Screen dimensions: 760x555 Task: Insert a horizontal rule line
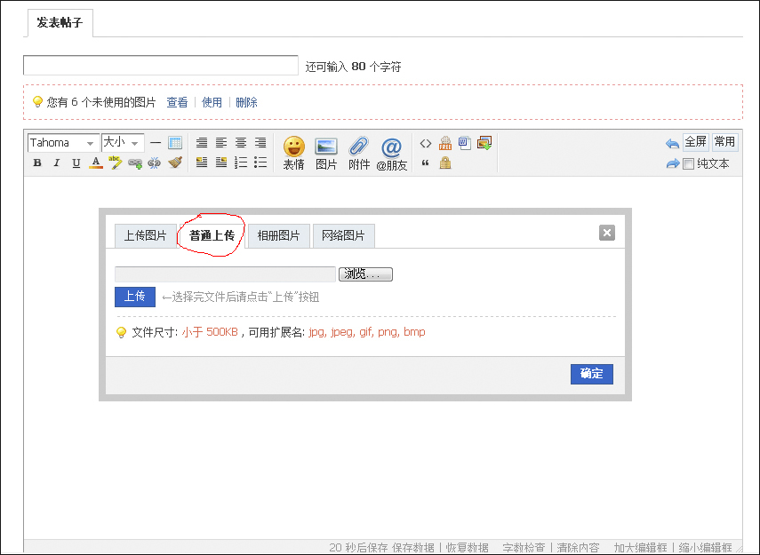[155, 143]
